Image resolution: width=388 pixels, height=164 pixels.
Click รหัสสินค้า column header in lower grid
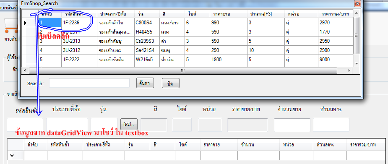point(65,145)
